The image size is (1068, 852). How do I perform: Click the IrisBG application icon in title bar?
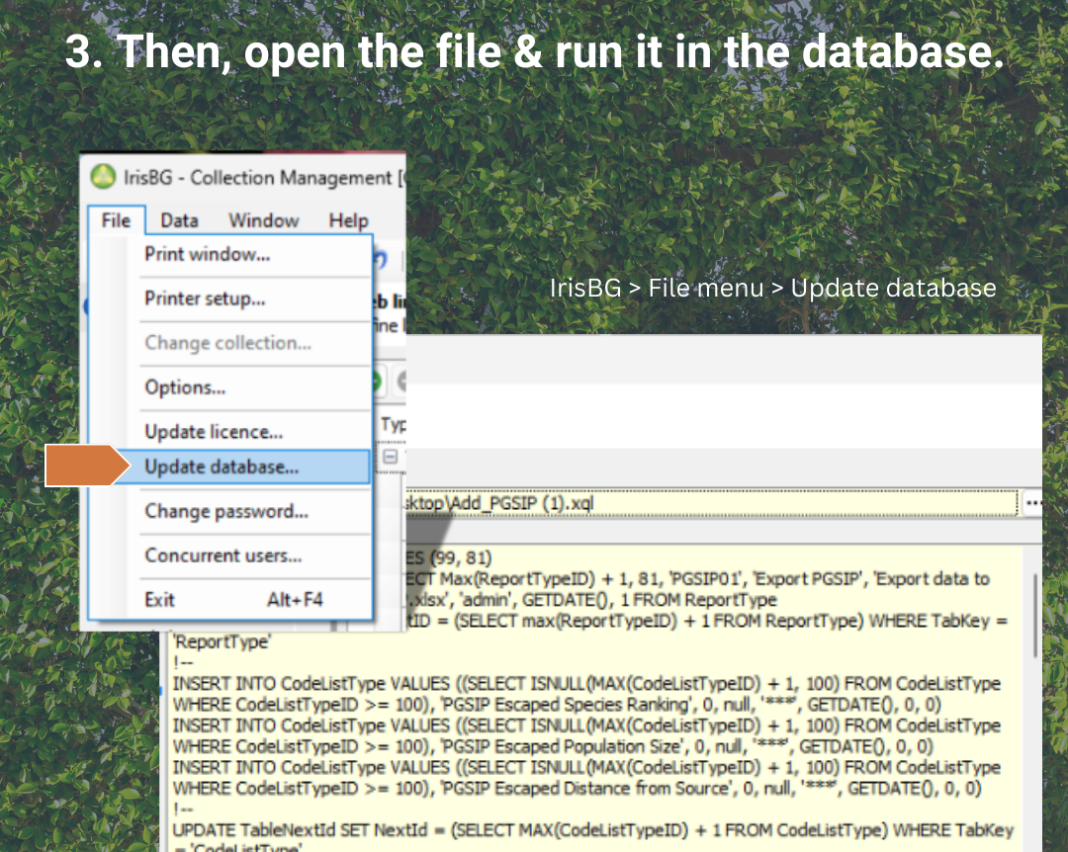click(103, 177)
